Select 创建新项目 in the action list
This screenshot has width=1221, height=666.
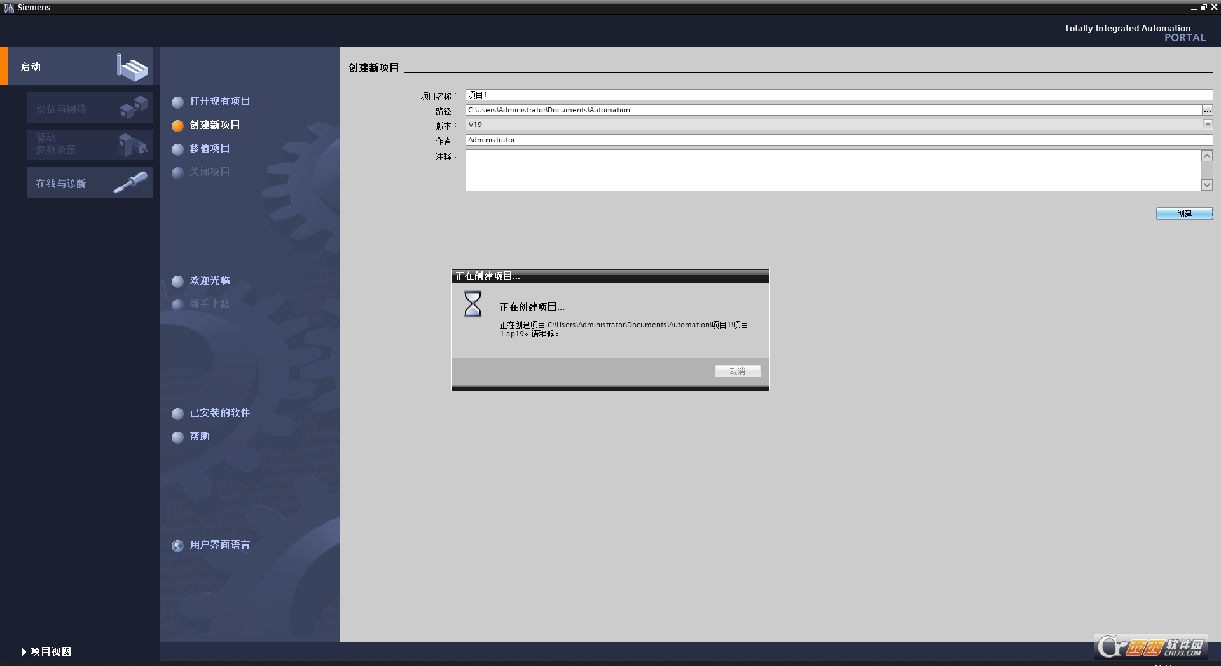[215, 125]
